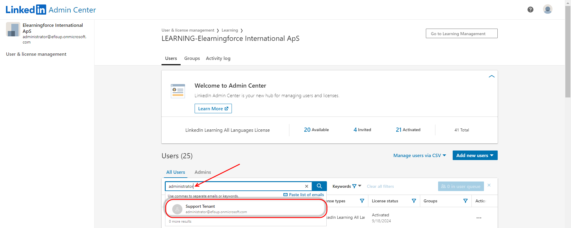Open the Add new users dropdown
Screen dimensions: 571x228
475,155
